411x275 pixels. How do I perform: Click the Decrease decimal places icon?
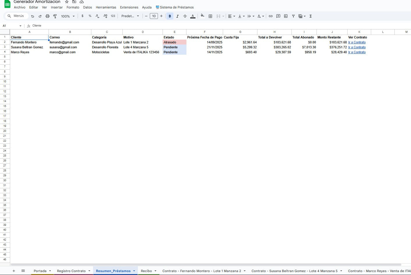97,16
